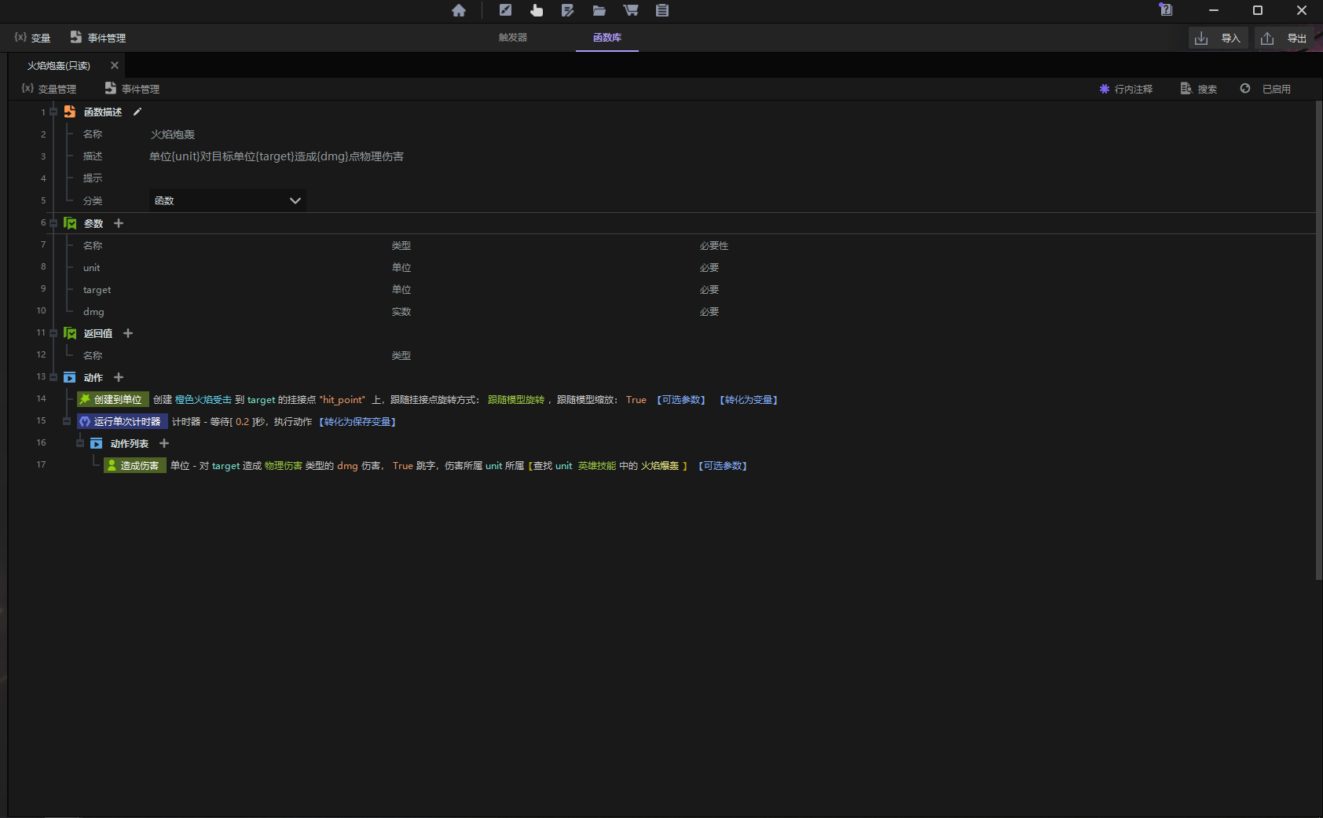Open the 搜索 search tool
Image resolution: width=1323 pixels, height=818 pixels.
coord(1199,89)
